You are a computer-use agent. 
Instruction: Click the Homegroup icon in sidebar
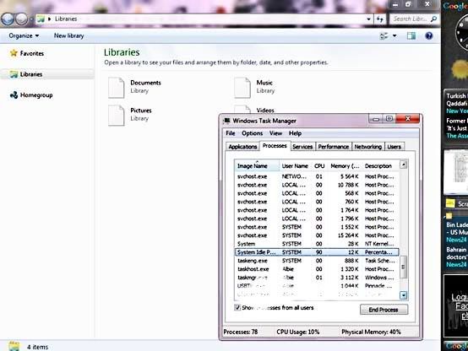point(14,95)
